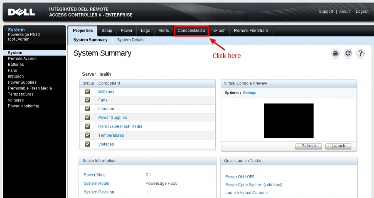Open help via the question mark icon
This screenshot has height=198, width=374.
pos(360,53)
